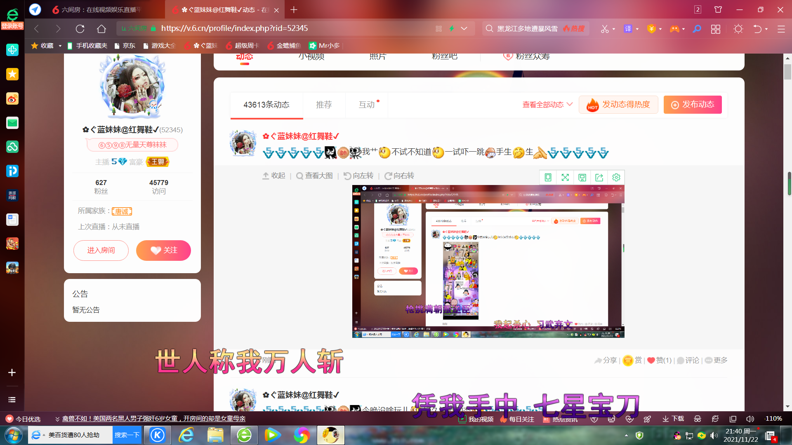792x445 pixels.
Task: Click 分享 on the first post
Action: (x=606, y=361)
